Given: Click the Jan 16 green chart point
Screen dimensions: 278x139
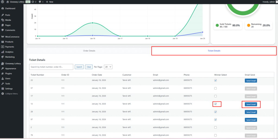Looking at the screenshot, I should point(93,23).
